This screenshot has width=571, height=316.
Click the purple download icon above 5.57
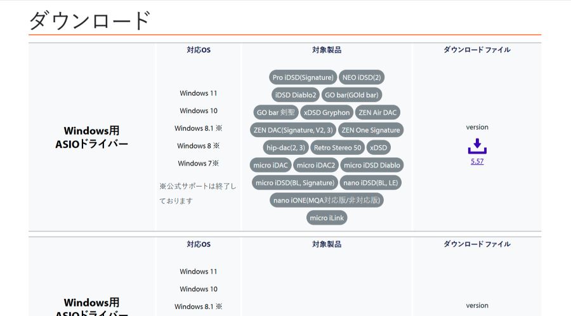pyautogui.click(x=477, y=145)
